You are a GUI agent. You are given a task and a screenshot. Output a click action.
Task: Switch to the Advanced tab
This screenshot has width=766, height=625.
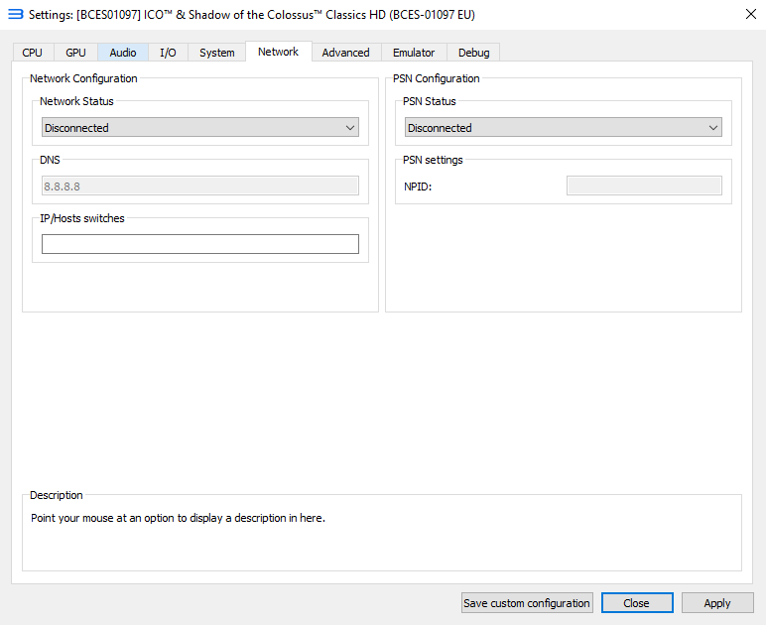point(346,53)
